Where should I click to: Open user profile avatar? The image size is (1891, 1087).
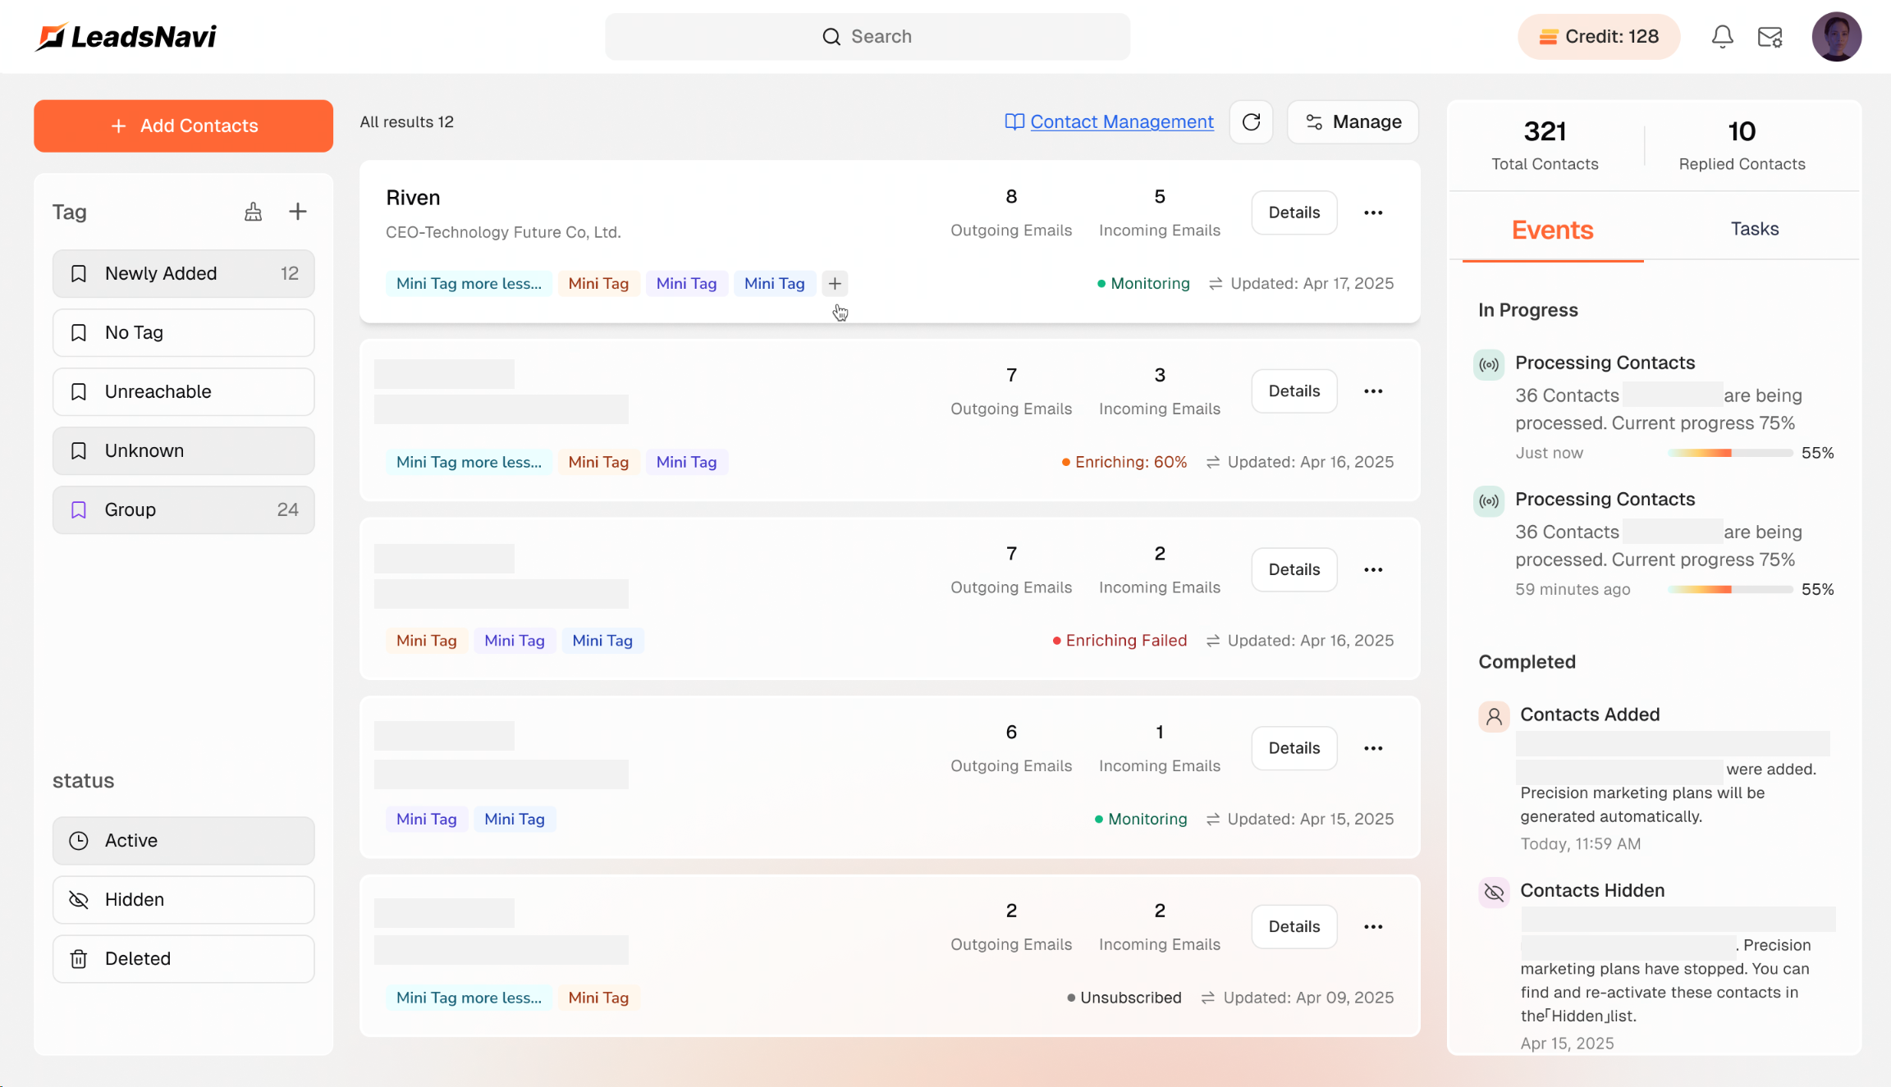coord(1836,36)
